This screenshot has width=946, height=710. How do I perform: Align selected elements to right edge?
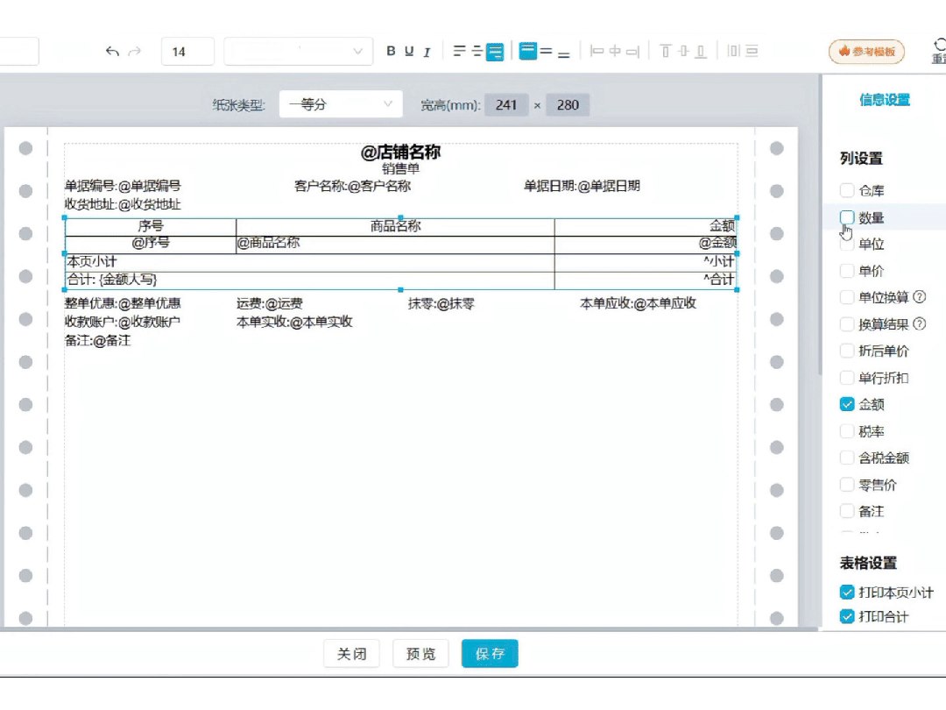(632, 52)
